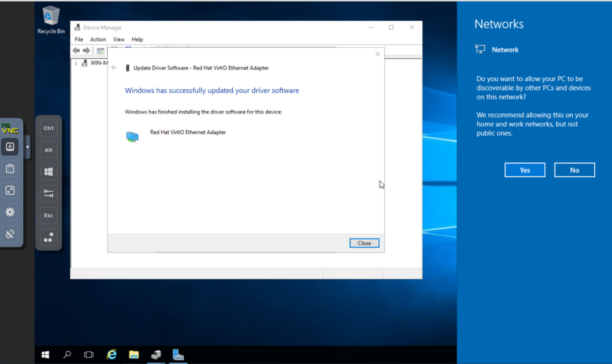Open the Action menu in Device Manager

(98, 39)
